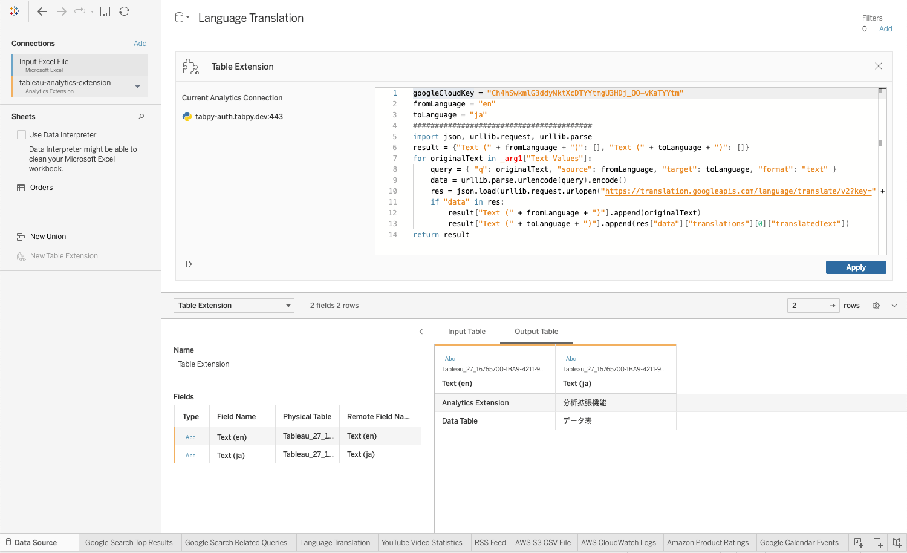This screenshot has height=553, width=907.
Task: Click the Abc type icon of Text (ja) field row
Action: pyautogui.click(x=190, y=456)
